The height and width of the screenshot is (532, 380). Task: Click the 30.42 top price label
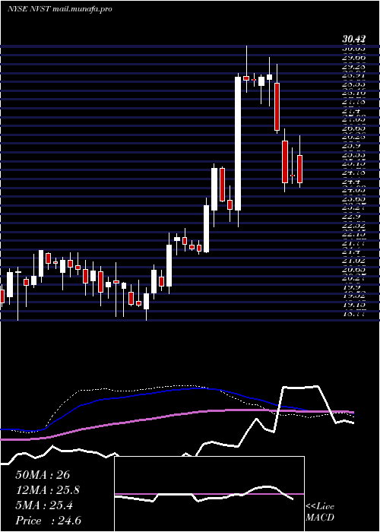tap(353, 40)
